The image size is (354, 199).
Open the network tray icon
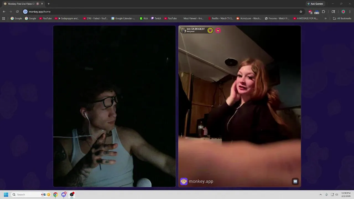pyautogui.click(x=332, y=195)
